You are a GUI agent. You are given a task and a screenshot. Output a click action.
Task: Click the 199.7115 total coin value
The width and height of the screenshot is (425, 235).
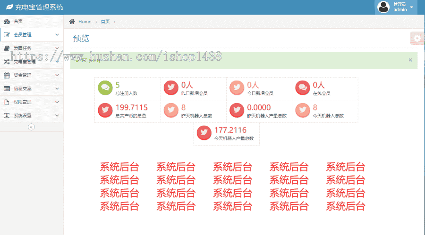[131, 108]
